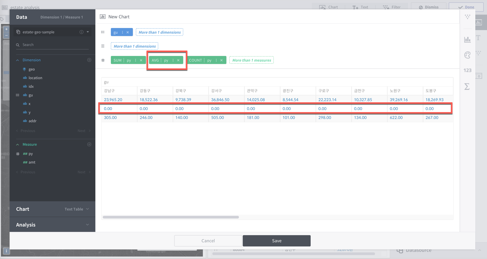Open data detail dots icon in right panel
The height and width of the screenshot is (259, 487).
[467, 17]
